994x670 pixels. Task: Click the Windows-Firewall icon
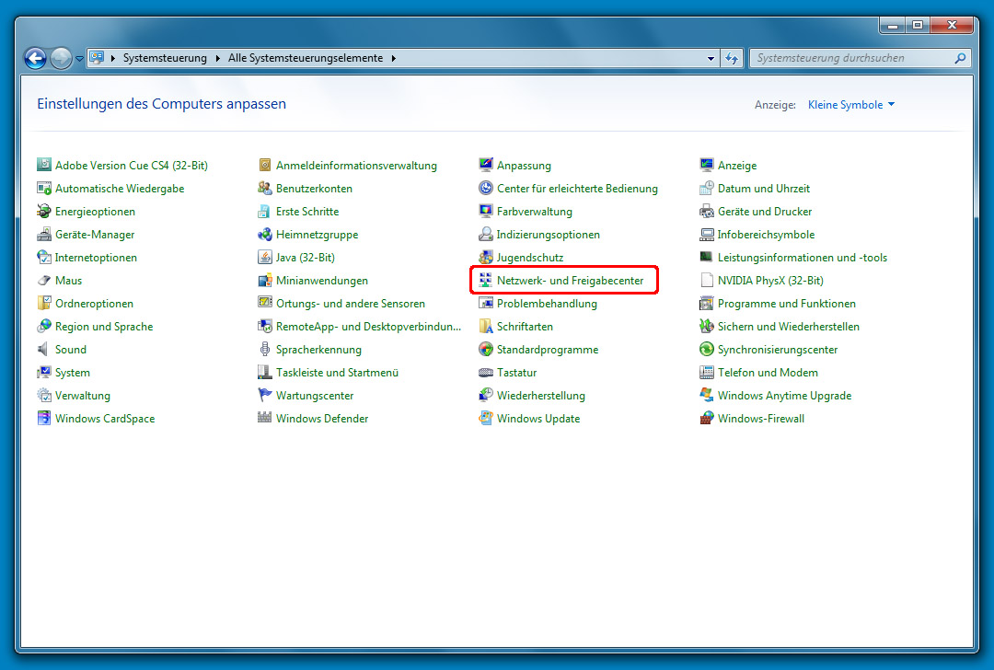tap(706, 419)
